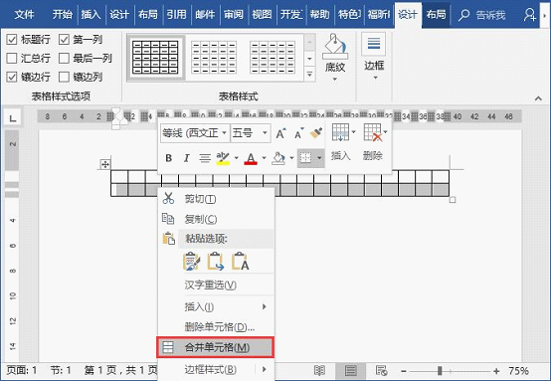Expand the highlight color dropdown arrow
The width and height of the screenshot is (551, 381).
point(236,158)
